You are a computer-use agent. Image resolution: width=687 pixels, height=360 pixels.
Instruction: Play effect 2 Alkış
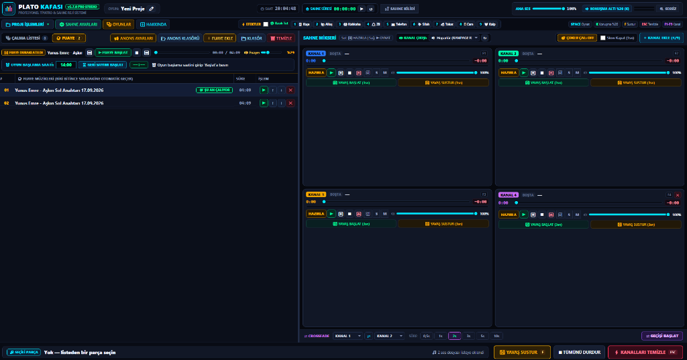324,25
